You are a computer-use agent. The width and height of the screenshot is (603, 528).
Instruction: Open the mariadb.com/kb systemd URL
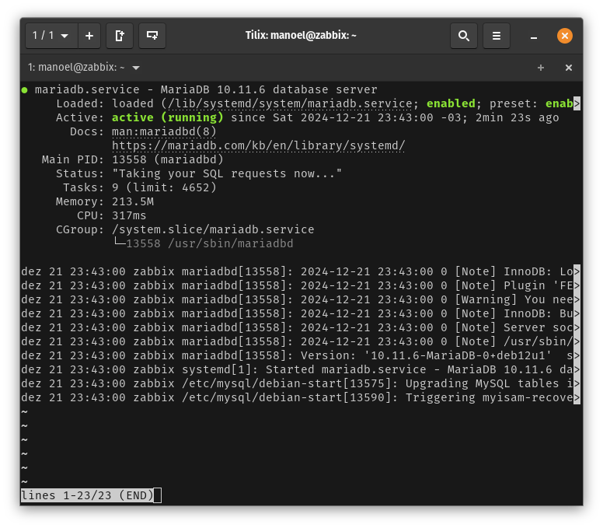click(x=259, y=145)
